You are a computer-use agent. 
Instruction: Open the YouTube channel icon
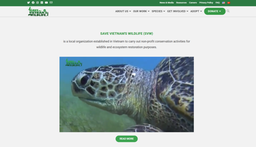46,2
